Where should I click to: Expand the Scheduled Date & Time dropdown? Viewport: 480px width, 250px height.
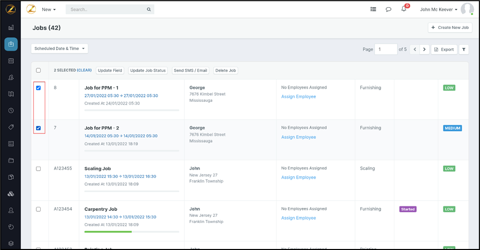point(60,49)
